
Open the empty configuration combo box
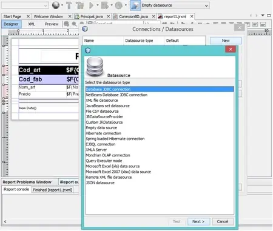click(x=25, y=5)
